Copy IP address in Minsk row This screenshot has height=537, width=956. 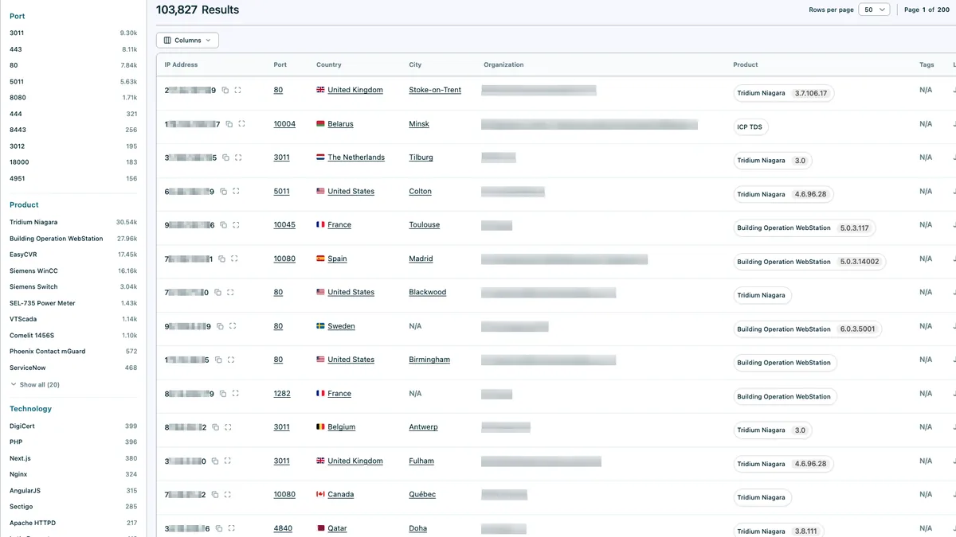[229, 124]
